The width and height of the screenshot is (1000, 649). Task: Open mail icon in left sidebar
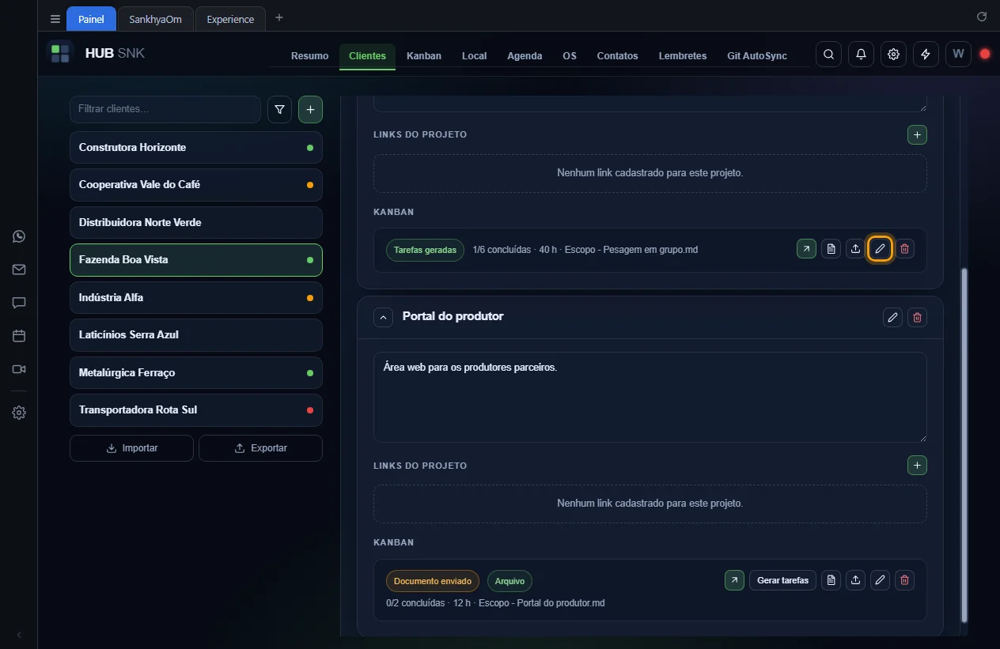click(x=19, y=270)
